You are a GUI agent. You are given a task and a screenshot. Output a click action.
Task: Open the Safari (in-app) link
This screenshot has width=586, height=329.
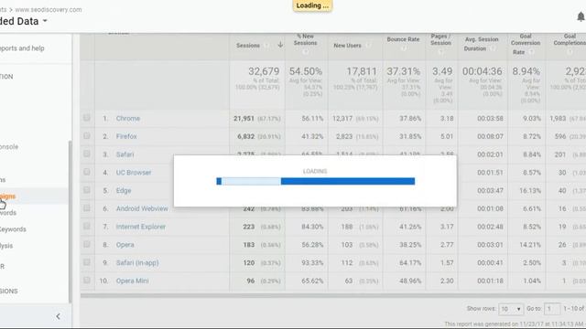point(137,262)
